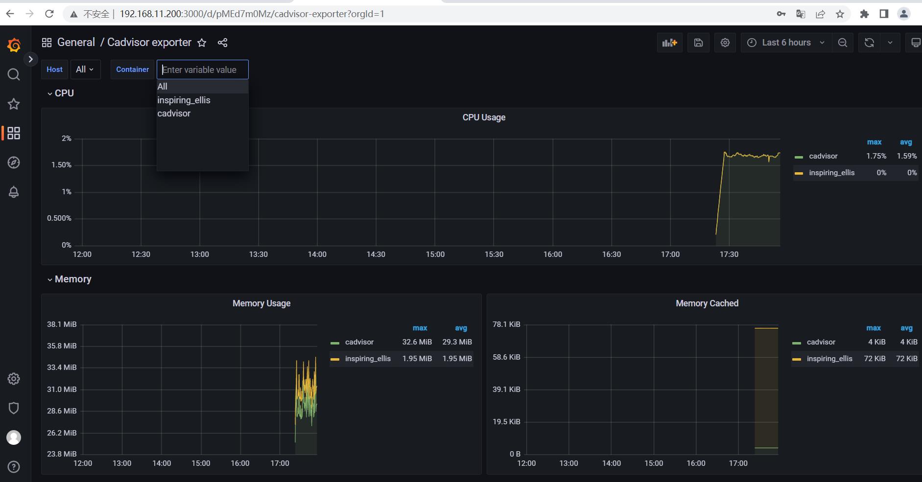The height and width of the screenshot is (482, 922).
Task: Select cadvisor container option
Action: (202, 113)
